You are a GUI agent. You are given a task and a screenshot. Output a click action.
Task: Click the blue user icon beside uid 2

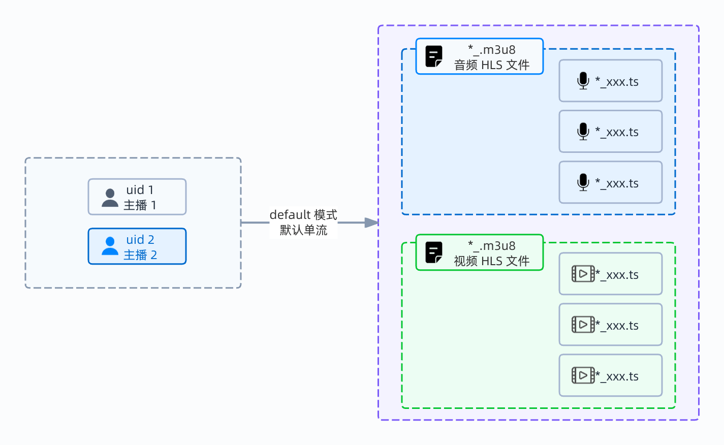tap(110, 246)
